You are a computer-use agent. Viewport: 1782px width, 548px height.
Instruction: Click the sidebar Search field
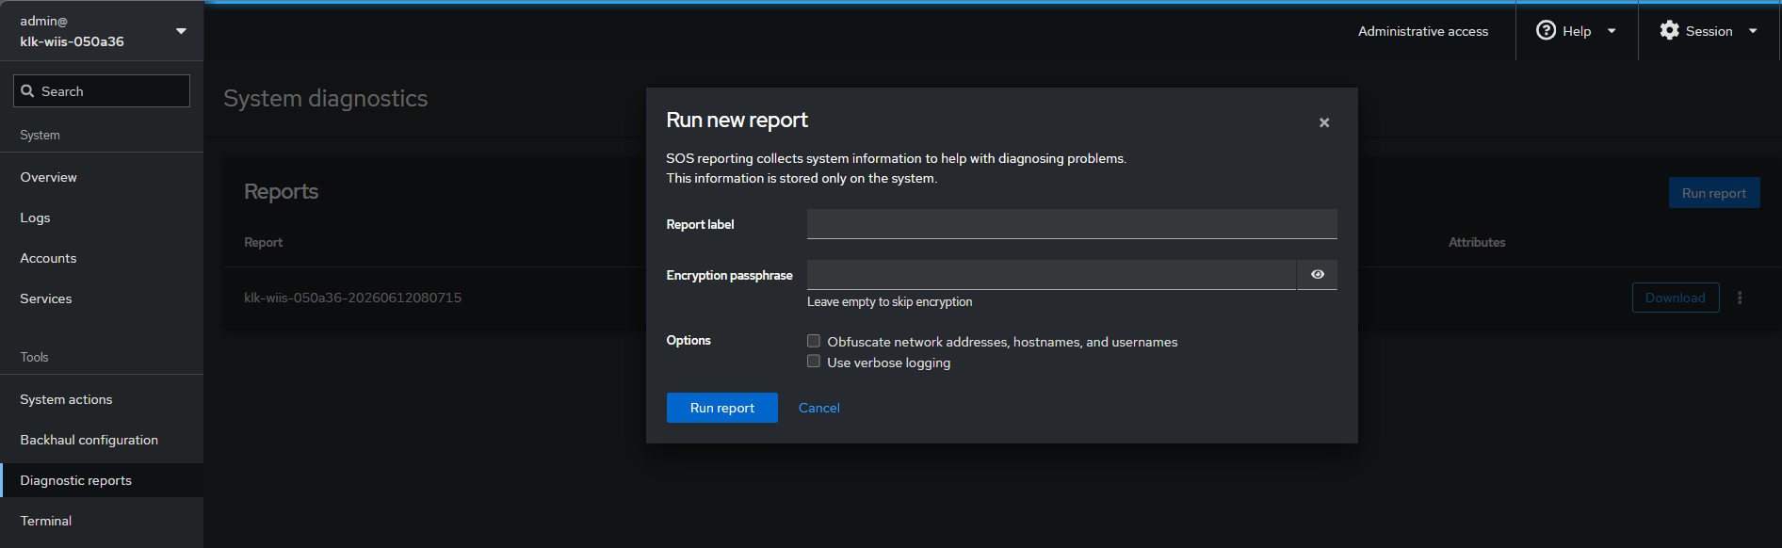tap(102, 91)
